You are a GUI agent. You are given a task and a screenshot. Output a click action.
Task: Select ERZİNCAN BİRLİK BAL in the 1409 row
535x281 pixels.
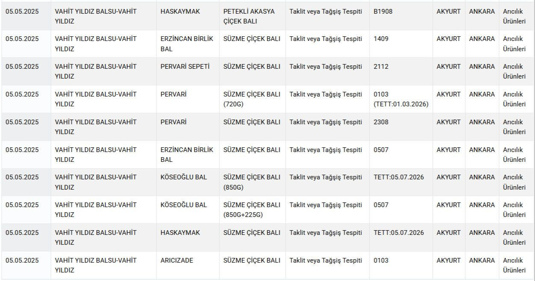[186, 44]
